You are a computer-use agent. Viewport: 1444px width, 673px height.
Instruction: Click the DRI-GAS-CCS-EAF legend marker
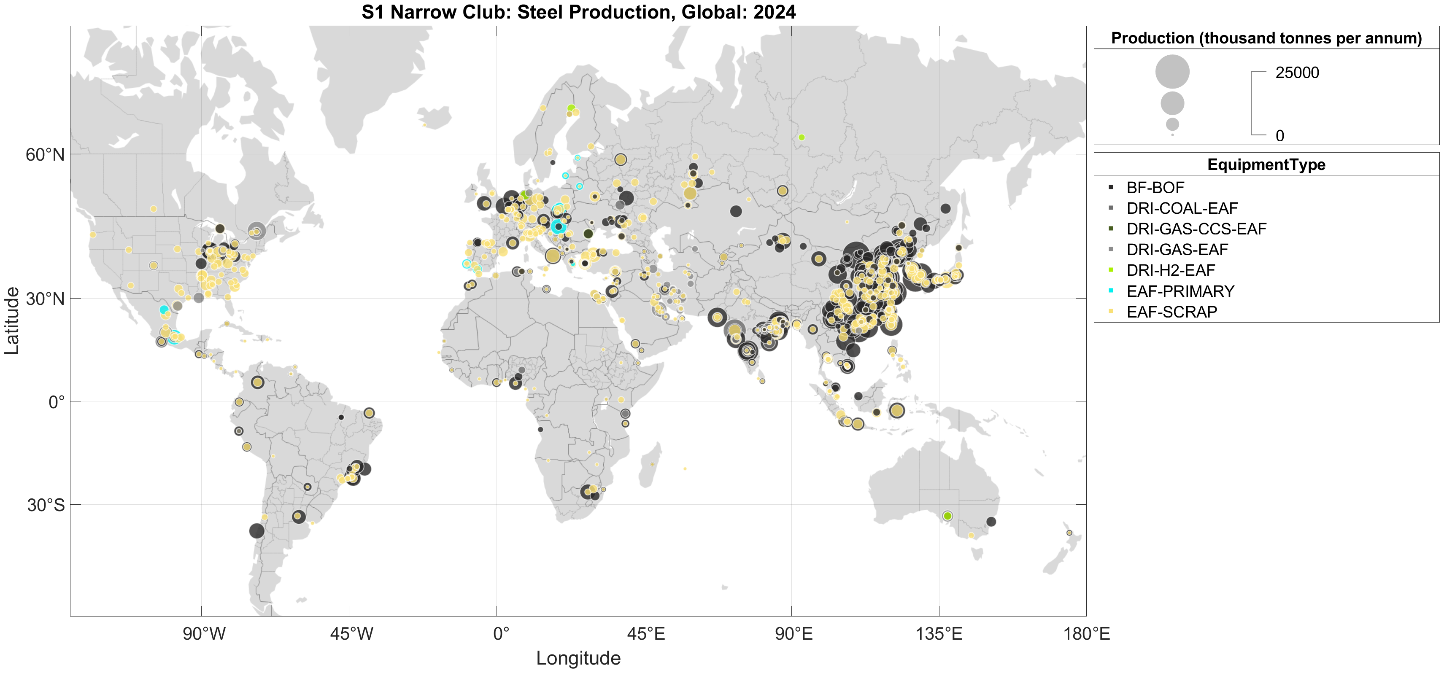tap(1110, 229)
